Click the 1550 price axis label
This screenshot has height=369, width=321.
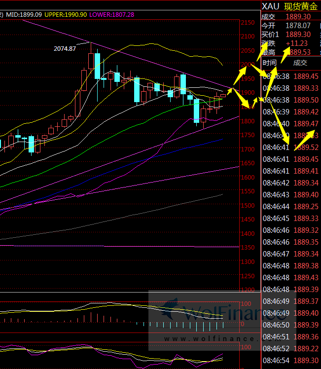(248, 191)
